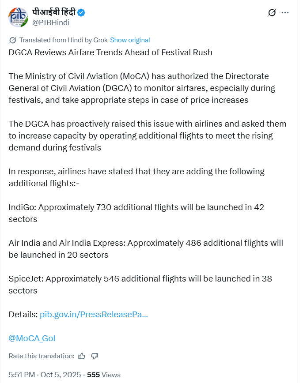
Task: Open the Grok actions icon at top right
Action: click(x=272, y=13)
